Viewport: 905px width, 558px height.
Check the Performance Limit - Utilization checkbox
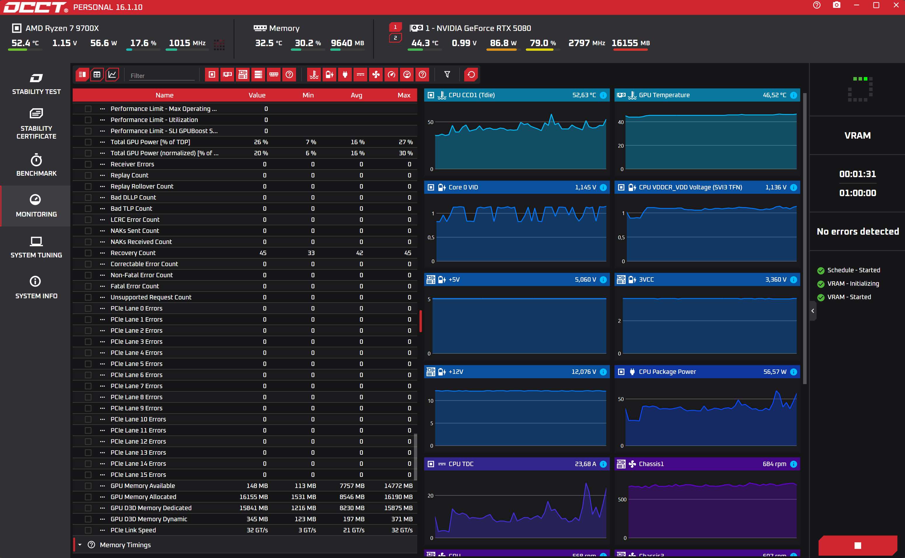click(88, 120)
